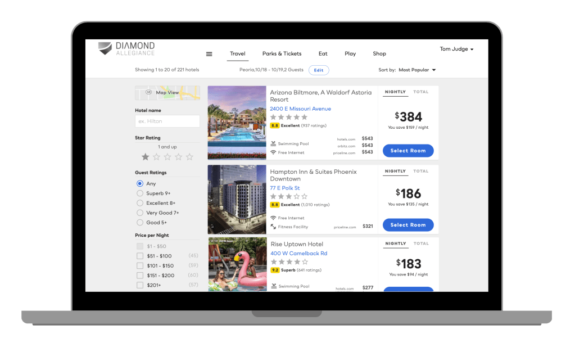This screenshot has height=361, width=575.
Task: Click Free Internet wifi icon for Hampton Inn
Action: coord(273,218)
